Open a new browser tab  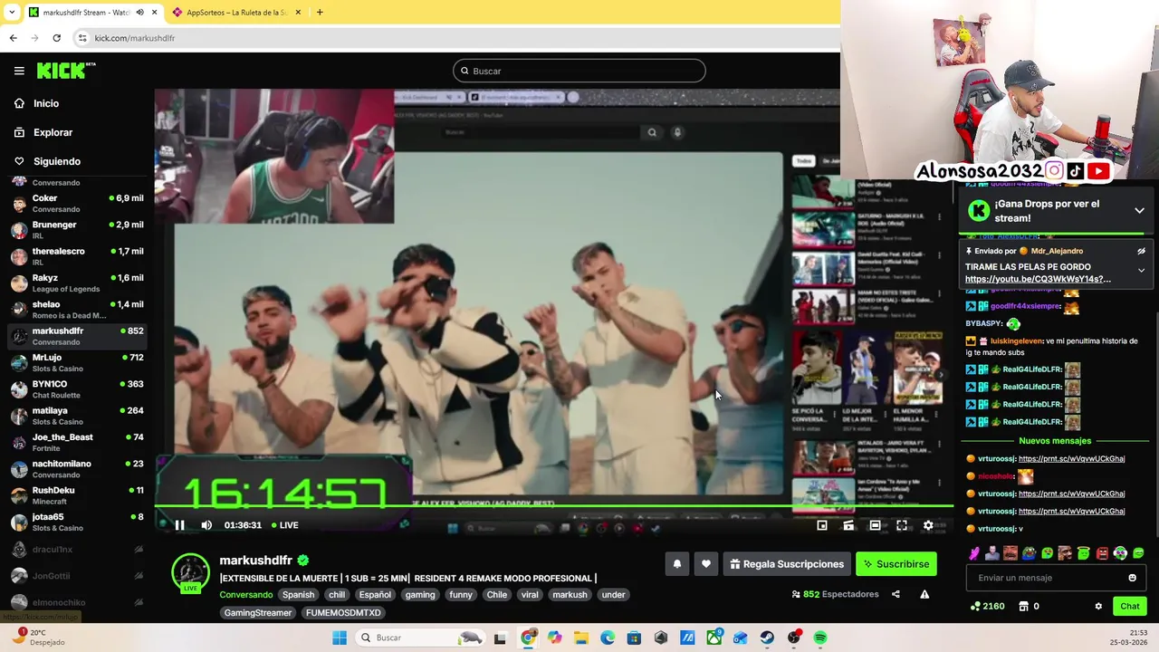click(x=320, y=13)
